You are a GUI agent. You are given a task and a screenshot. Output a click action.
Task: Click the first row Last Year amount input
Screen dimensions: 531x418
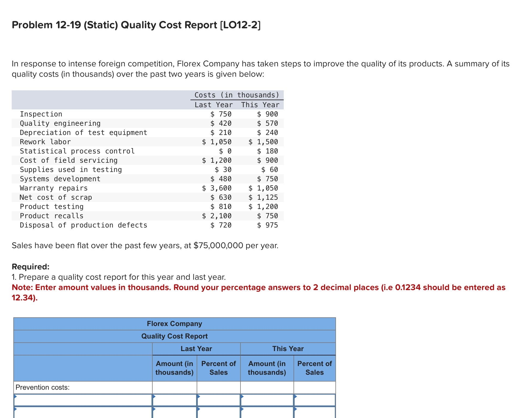[x=175, y=400]
